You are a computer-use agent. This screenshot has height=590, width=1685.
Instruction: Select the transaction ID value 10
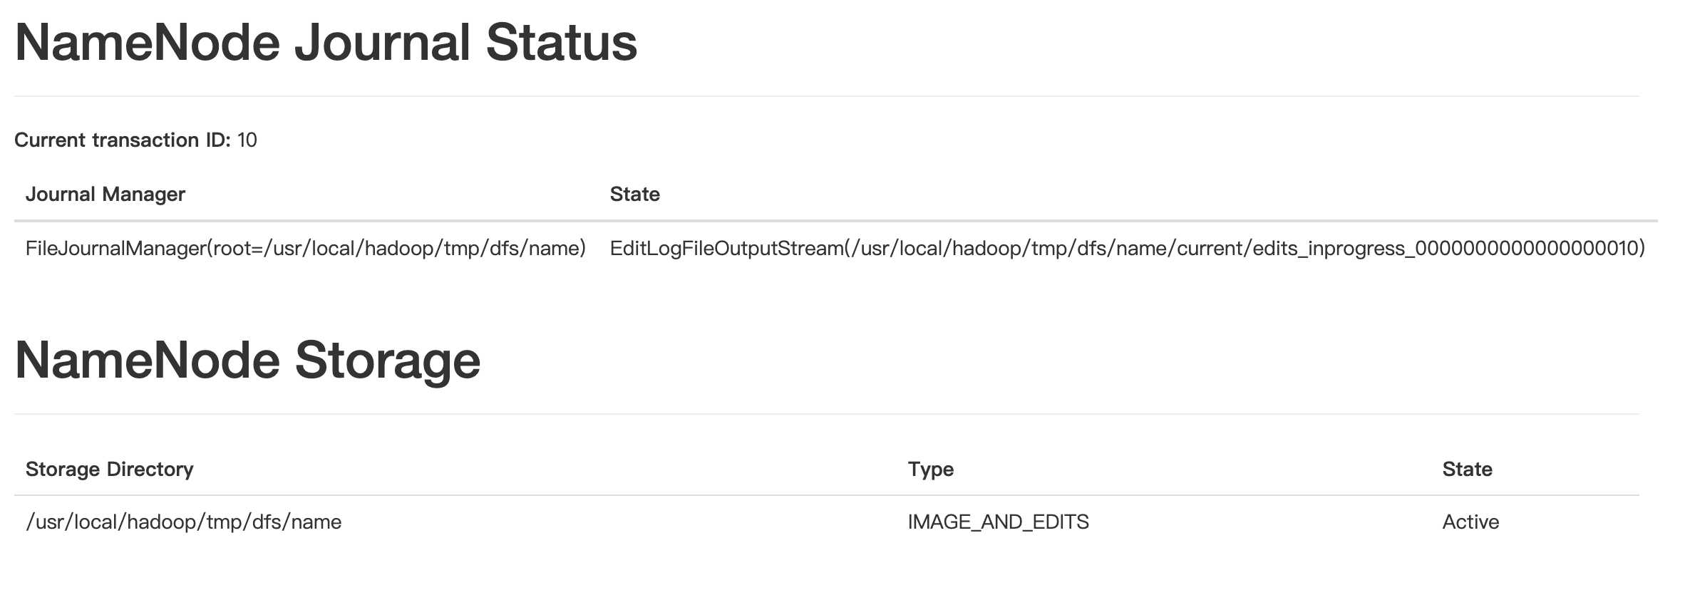247,140
